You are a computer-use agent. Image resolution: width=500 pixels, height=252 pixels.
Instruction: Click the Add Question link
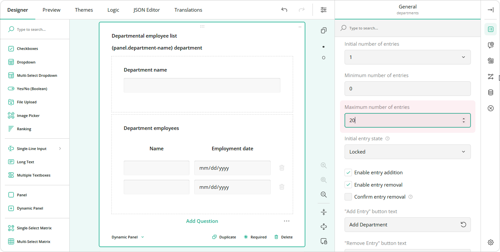tap(202, 221)
